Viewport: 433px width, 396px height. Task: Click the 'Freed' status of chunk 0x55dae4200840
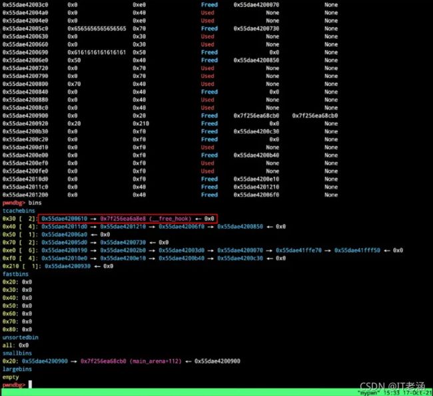209,92
